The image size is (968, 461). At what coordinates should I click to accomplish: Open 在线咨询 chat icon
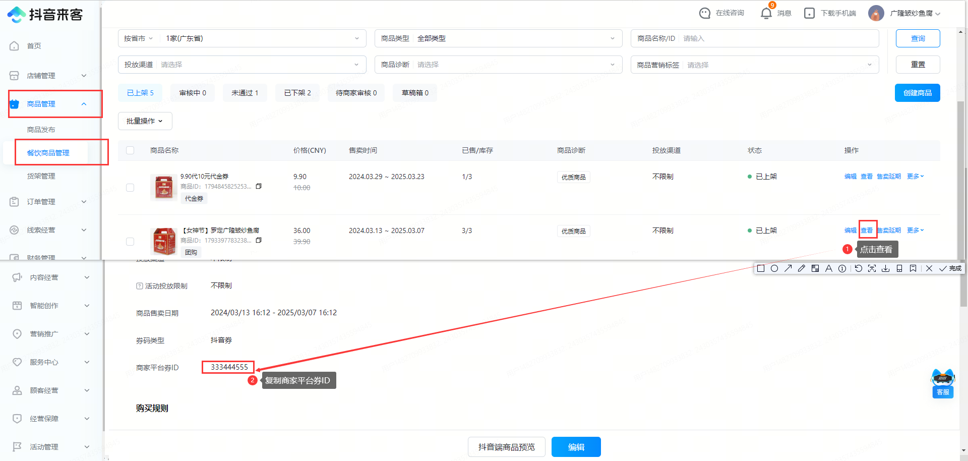pyautogui.click(x=705, y=13)
